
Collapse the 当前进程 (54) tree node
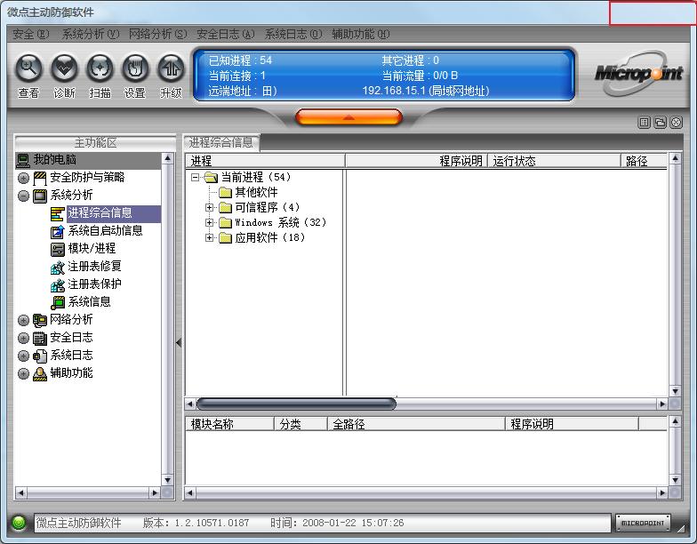tap(195, 178)
